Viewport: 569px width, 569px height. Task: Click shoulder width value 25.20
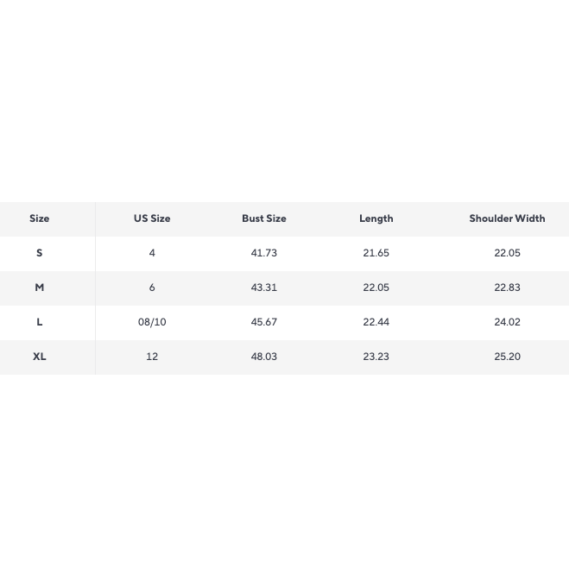tap(507, 357)
